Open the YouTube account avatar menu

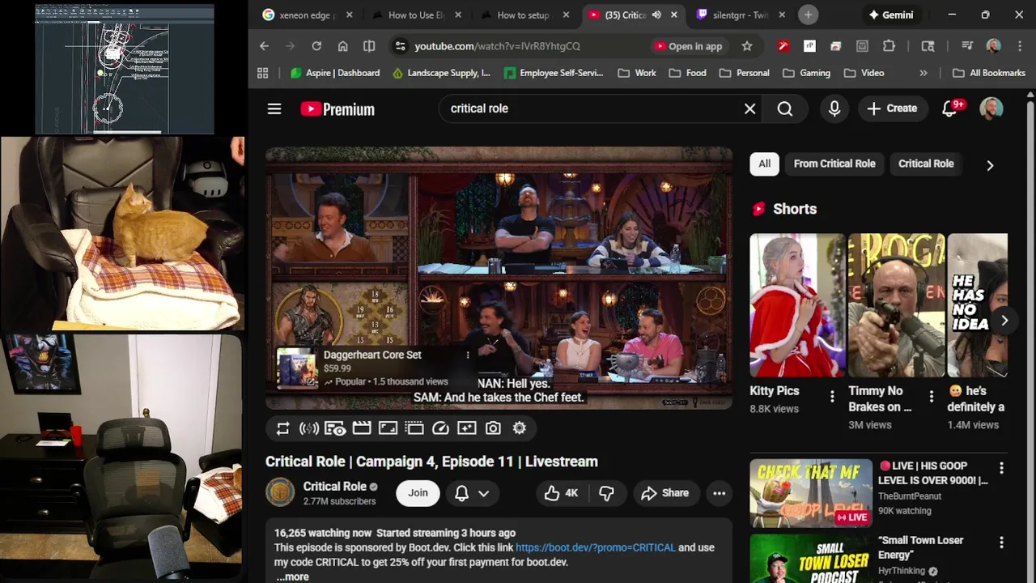pos(991,109)
